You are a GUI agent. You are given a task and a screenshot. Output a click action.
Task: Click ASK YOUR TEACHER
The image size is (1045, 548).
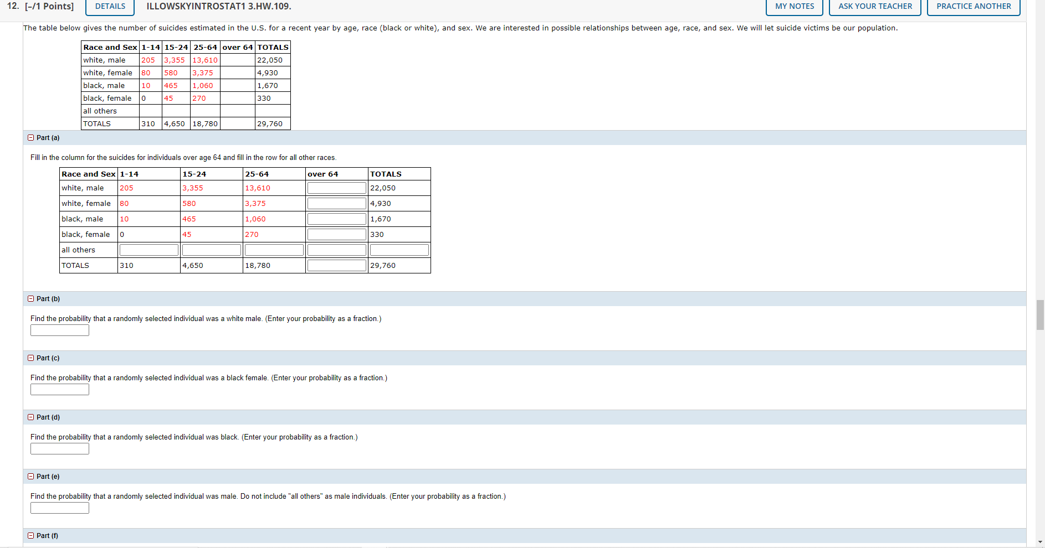click(874, 6)
